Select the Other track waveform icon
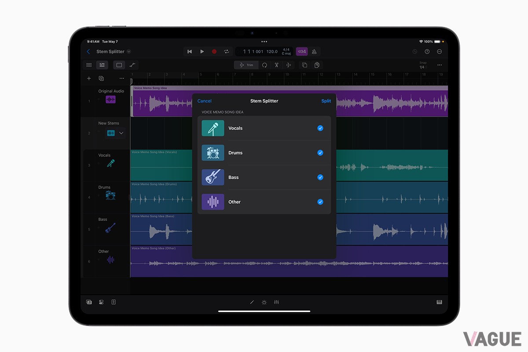This screenshot has height=352, width=528. [110, 260]
